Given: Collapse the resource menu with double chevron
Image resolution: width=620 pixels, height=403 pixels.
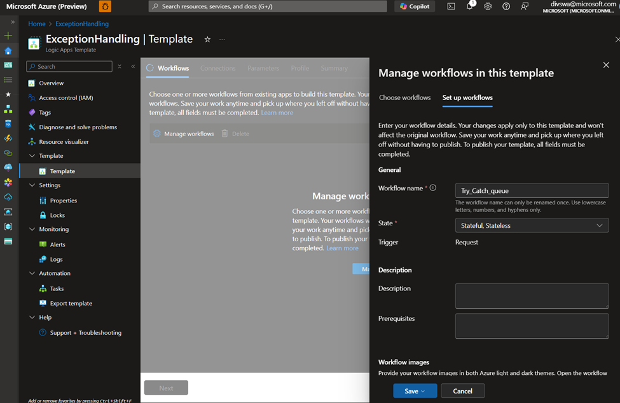Looking at the screenshot, I should (134, 66).
